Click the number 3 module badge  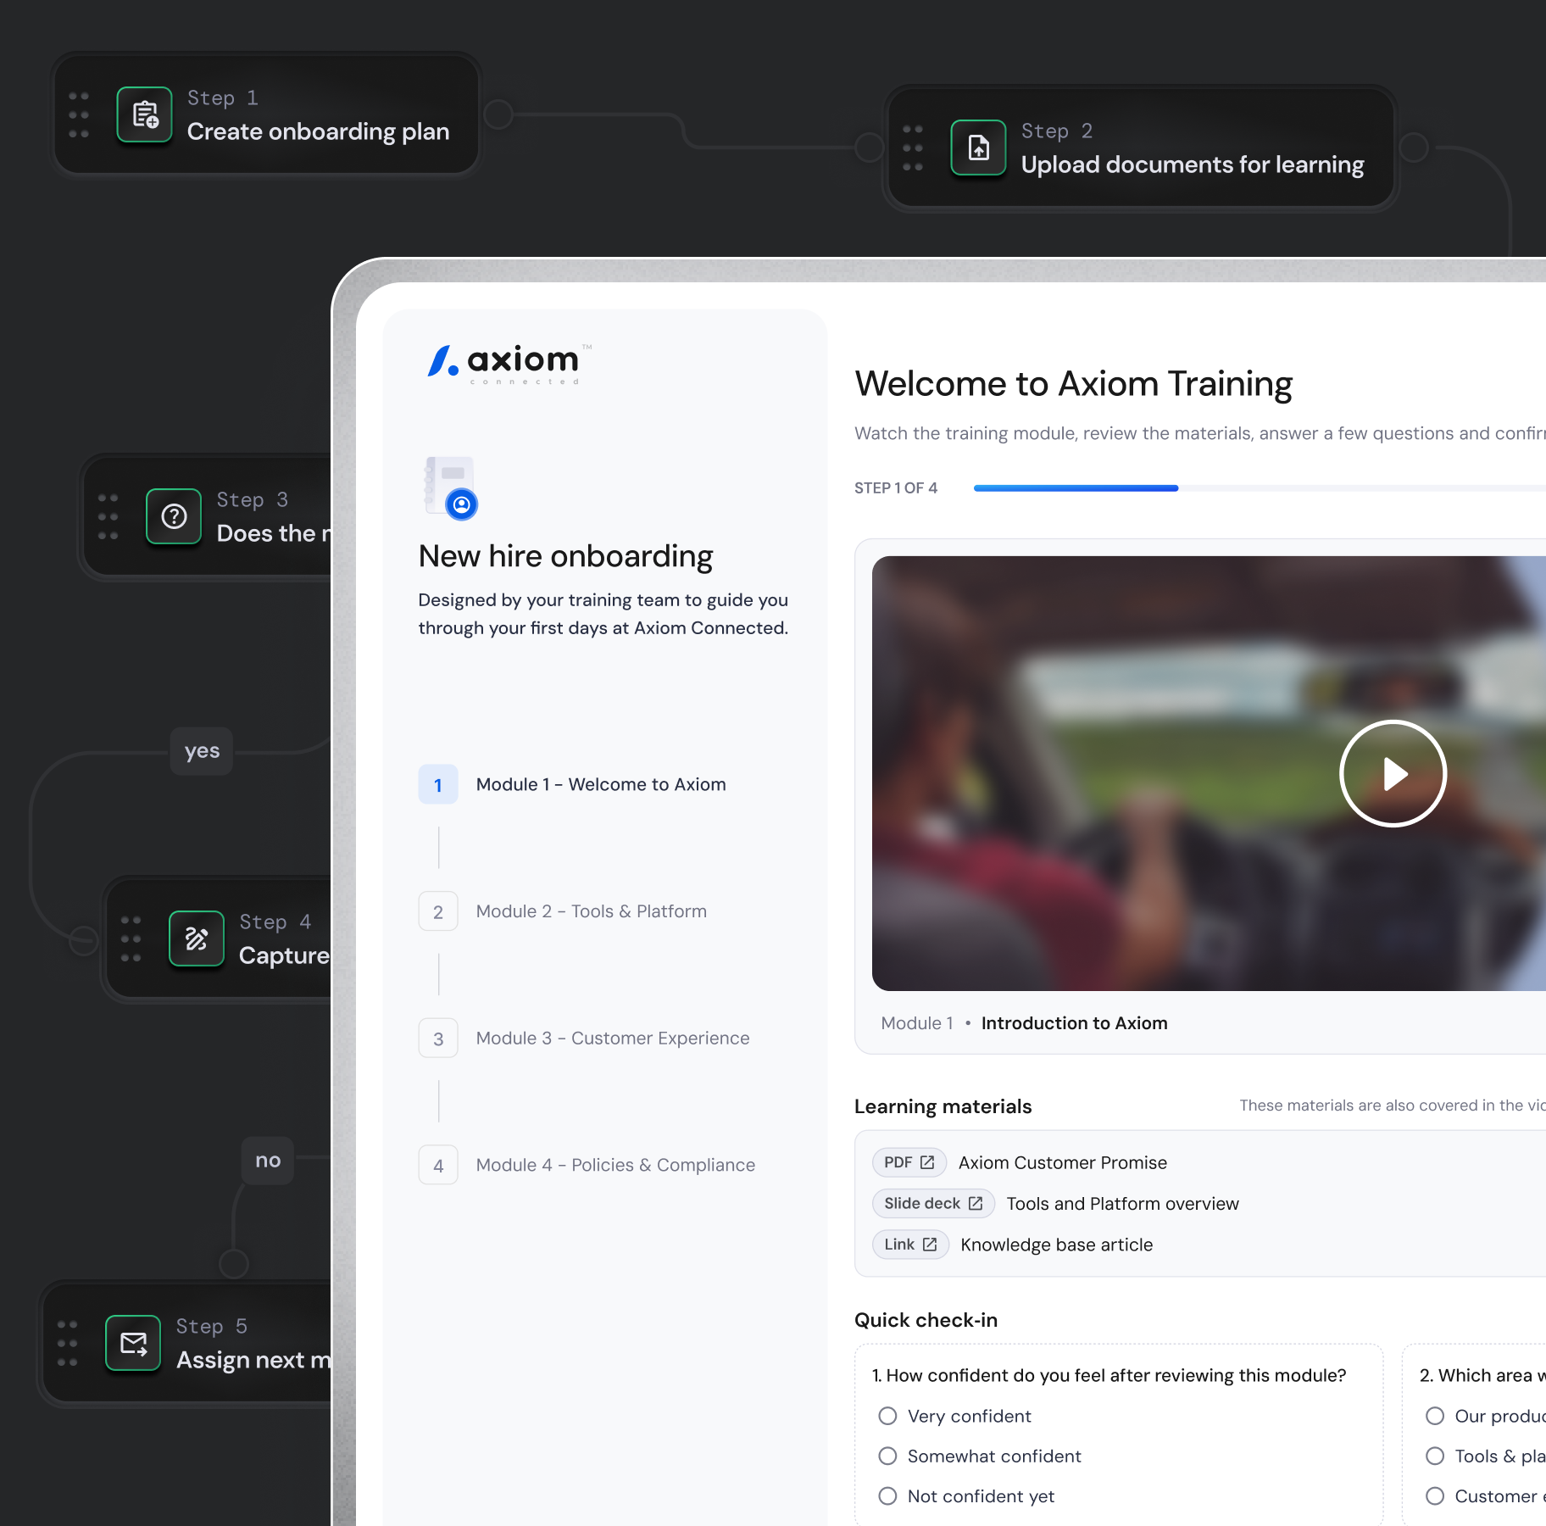(438, 1038)
